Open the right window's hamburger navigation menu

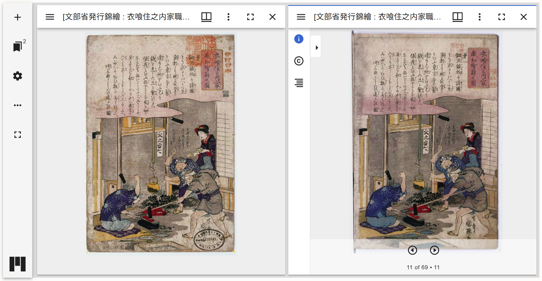click(301, 17)
